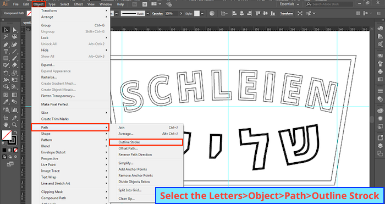Open the Creative Cloud Libraries panel icon
This screenshot has width=385, height=204.
click(381, 111)
